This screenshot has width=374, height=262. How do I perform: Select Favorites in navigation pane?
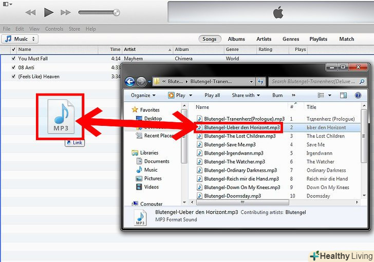click(146, 110)
